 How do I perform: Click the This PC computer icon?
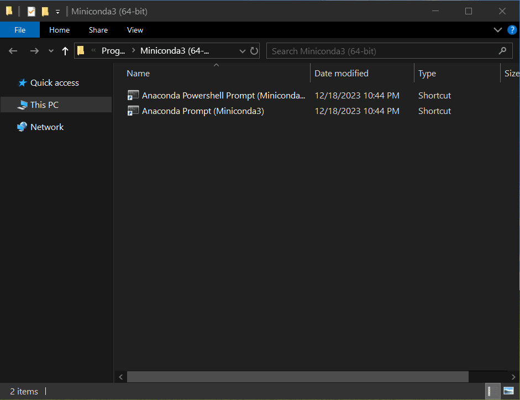point(22,105)
